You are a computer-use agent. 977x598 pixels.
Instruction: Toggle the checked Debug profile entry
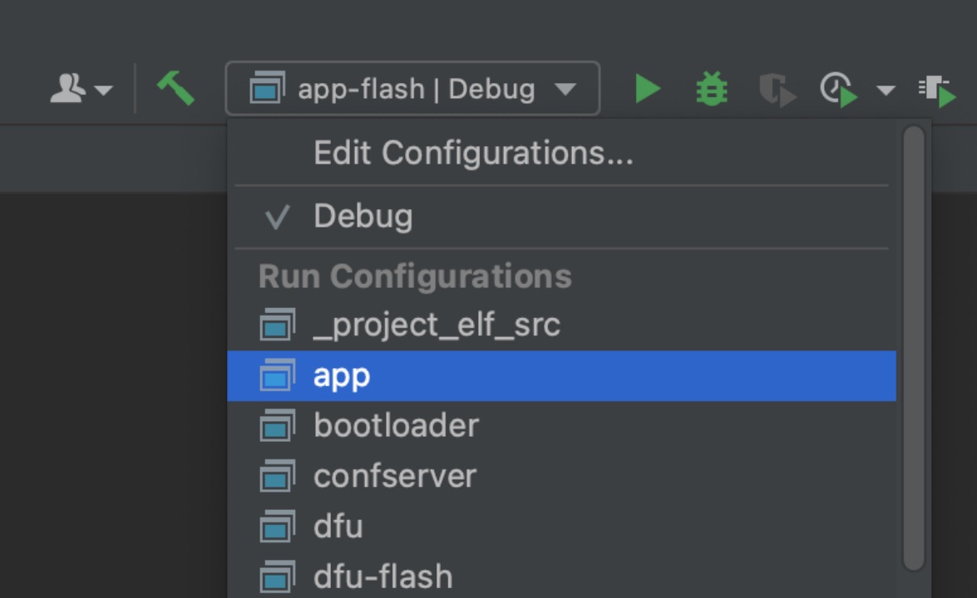561,217
